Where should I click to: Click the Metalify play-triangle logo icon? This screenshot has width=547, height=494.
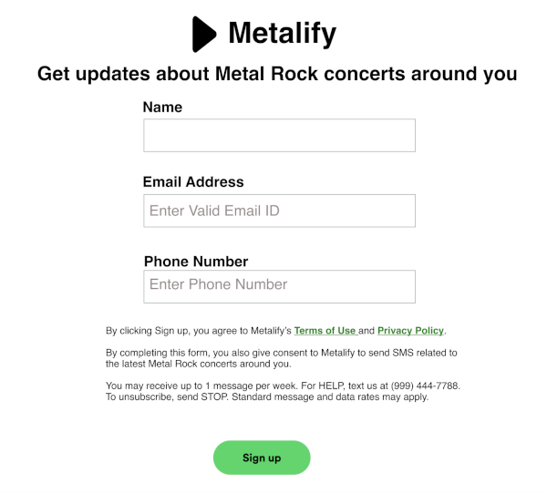(x=203, y=35)
